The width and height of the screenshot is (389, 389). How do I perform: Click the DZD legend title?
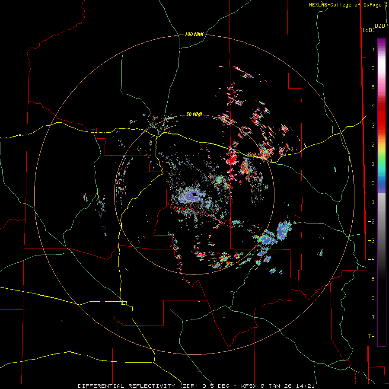point(380,26)
